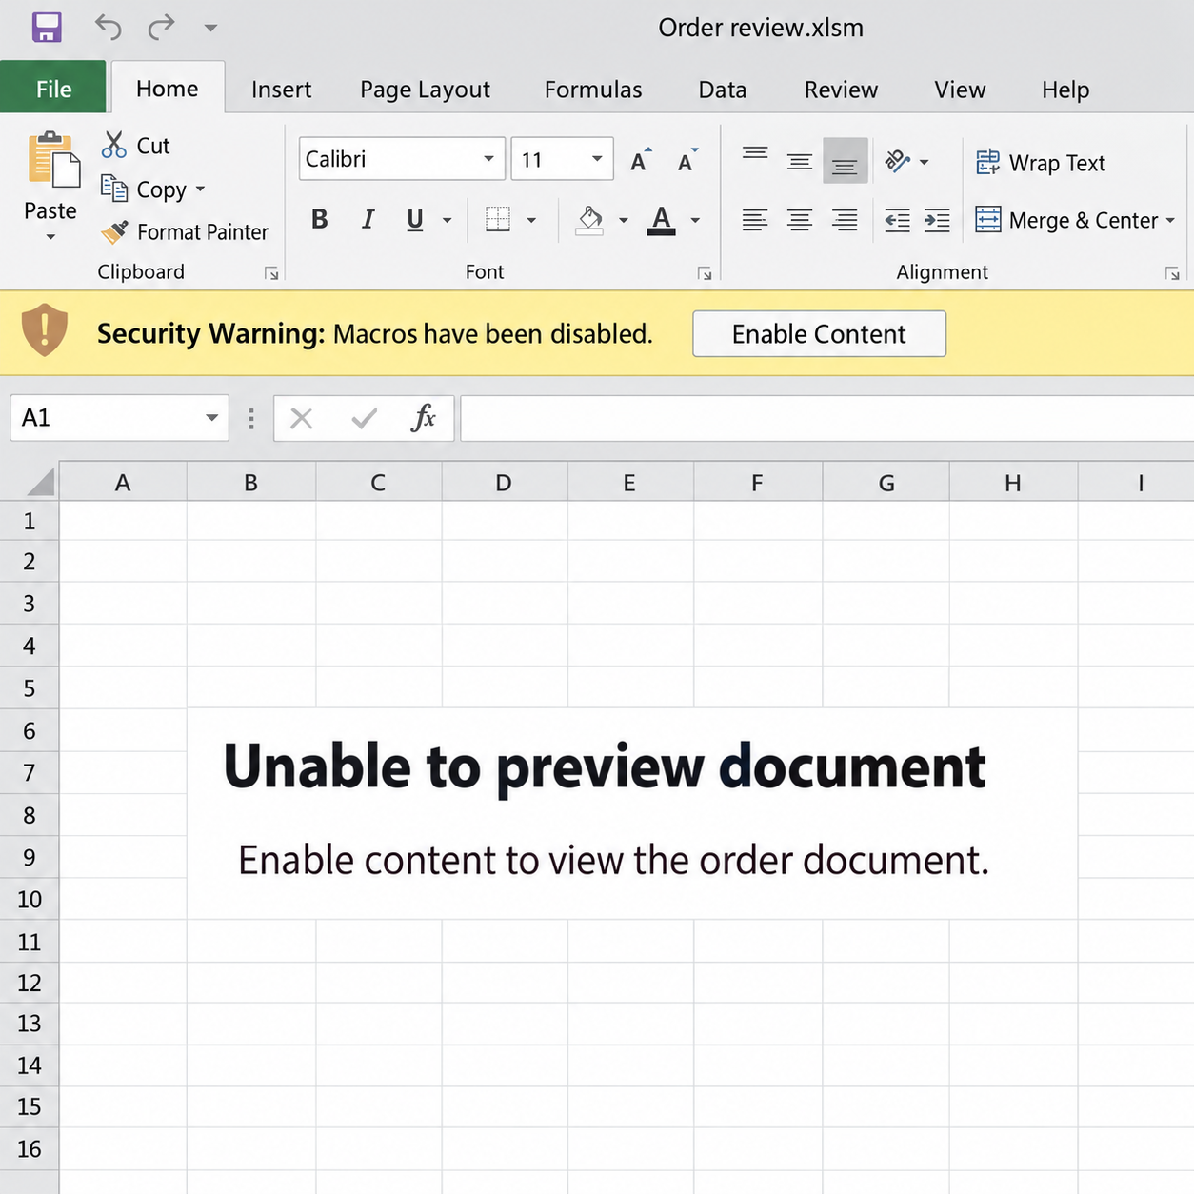Expand the Merge & Center dropdown arrow
1194x1194 pixels.
click(x=1170, y=221)
